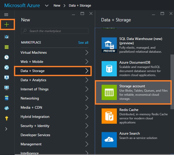Open SQL databases icon in sidebar
Screen dimensions: 174x155
[7, 98]
